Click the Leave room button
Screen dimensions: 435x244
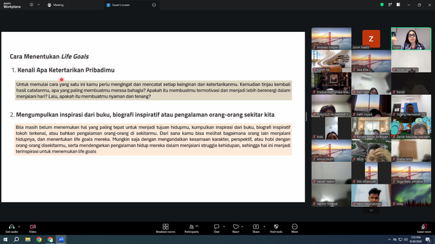coord(424,228)
